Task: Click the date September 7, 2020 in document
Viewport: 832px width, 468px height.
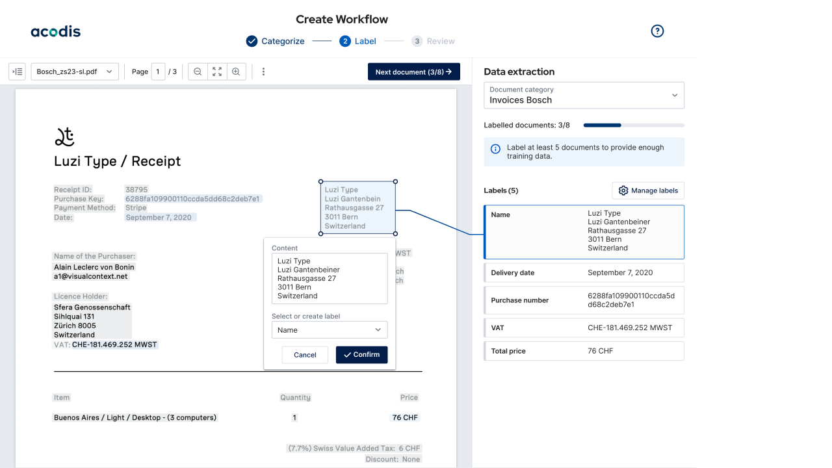Action: coord(159,217)
